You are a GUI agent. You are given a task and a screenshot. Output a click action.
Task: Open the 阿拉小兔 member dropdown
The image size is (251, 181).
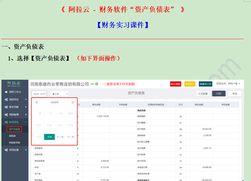228,83
